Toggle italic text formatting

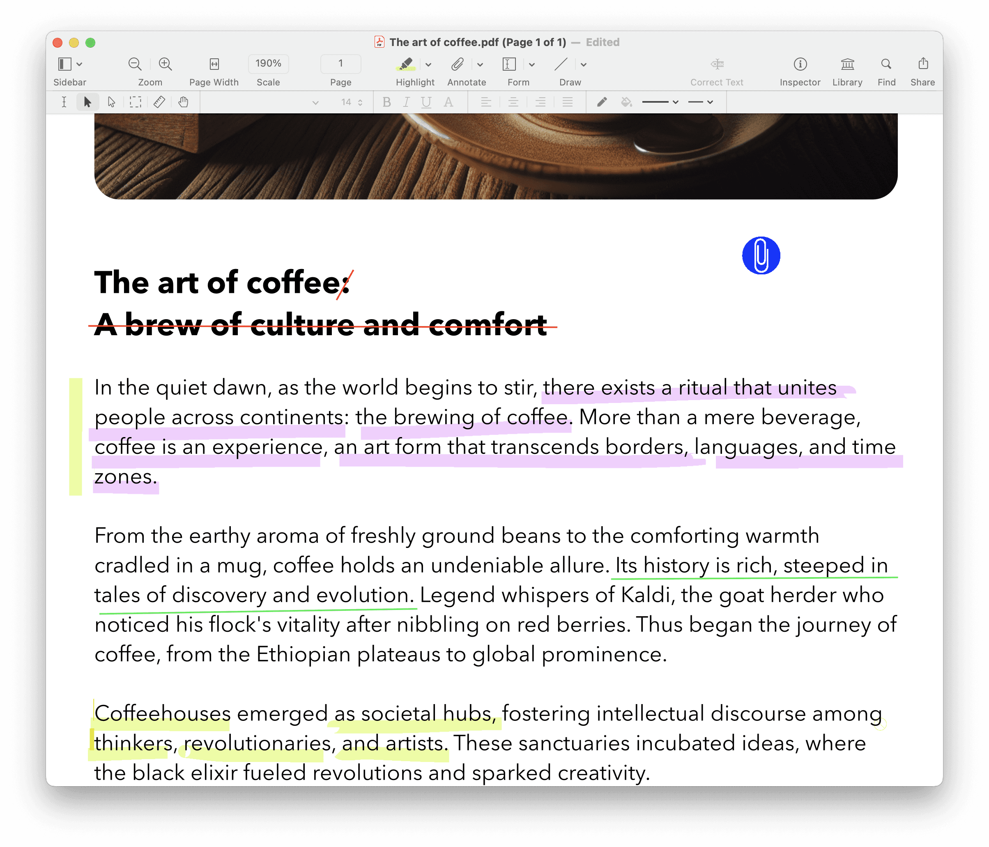(x=406, y=102)
